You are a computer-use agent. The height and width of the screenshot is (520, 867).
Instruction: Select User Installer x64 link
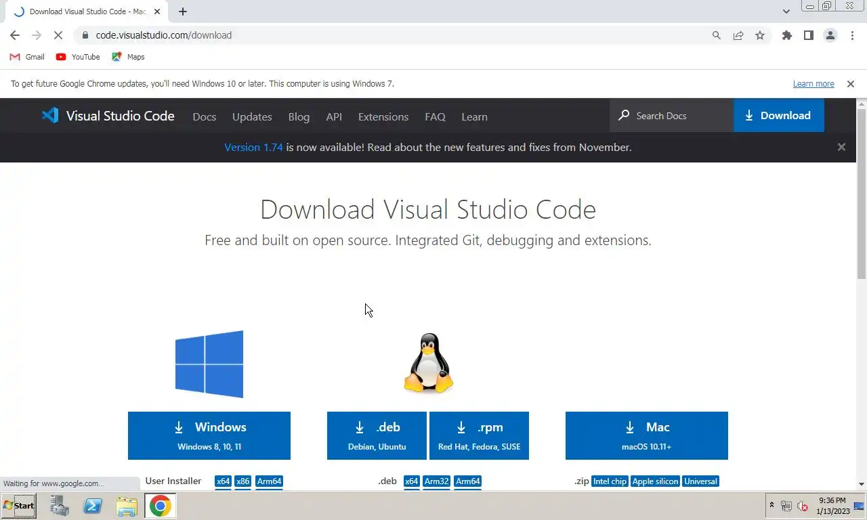pos(223,481)
